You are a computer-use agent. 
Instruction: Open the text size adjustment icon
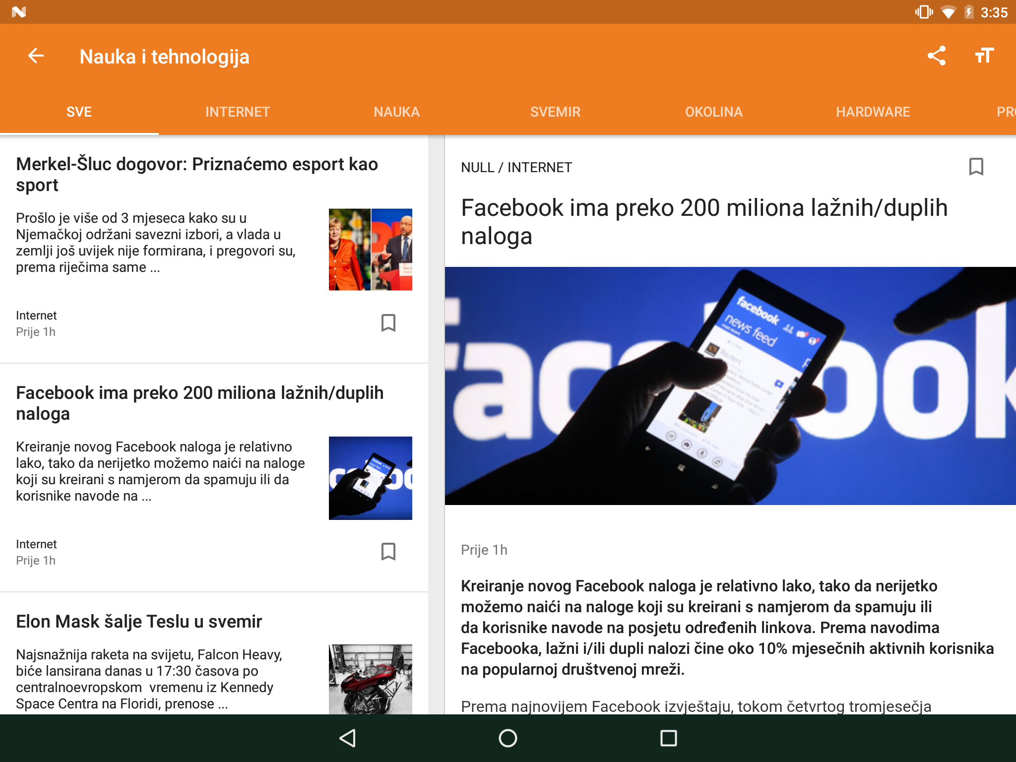pyautogui.click(x=984, y=56)
